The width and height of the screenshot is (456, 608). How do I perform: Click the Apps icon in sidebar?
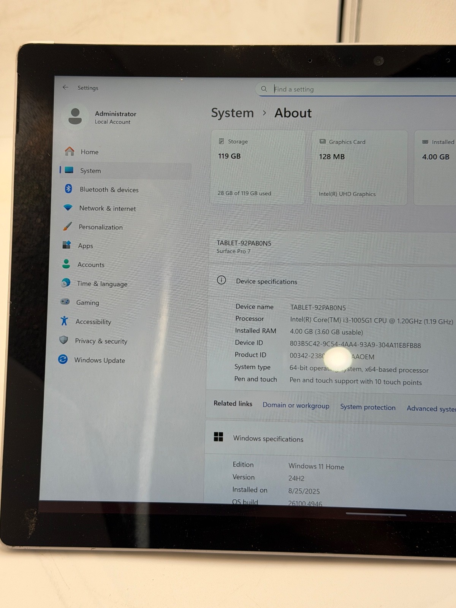tap(66, 245)
